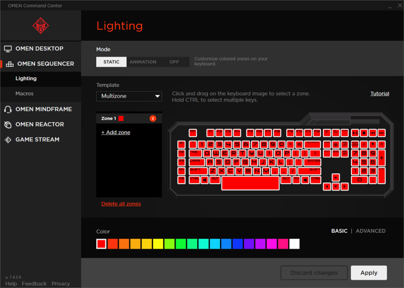This screenshot has width=404, height=288.
Task: Pick the white color swatch
Action: coord(294,244)
